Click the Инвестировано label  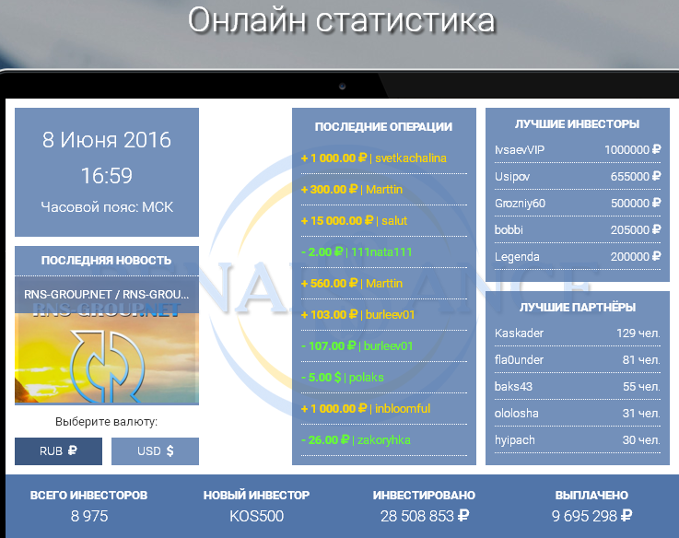tap(424, 495)
